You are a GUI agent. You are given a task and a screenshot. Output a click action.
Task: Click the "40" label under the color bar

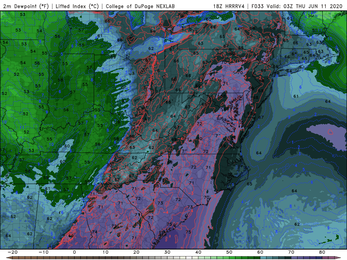198,252
